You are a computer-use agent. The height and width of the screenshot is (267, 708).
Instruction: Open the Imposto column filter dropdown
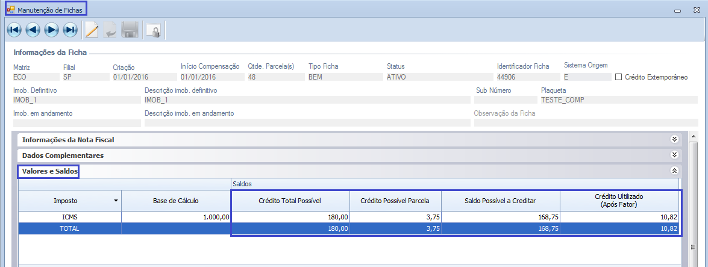tap(115, 201)
